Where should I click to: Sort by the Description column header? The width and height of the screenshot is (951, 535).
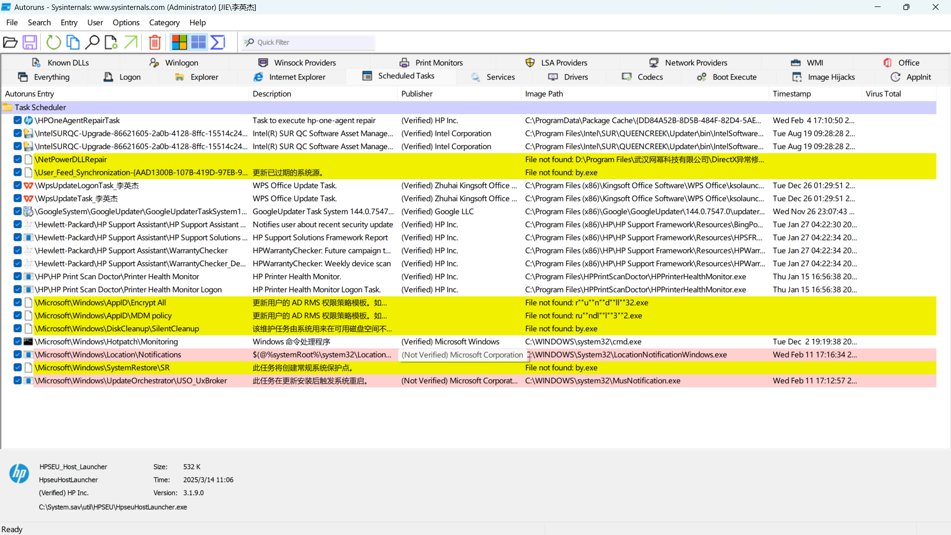[323, 94]
